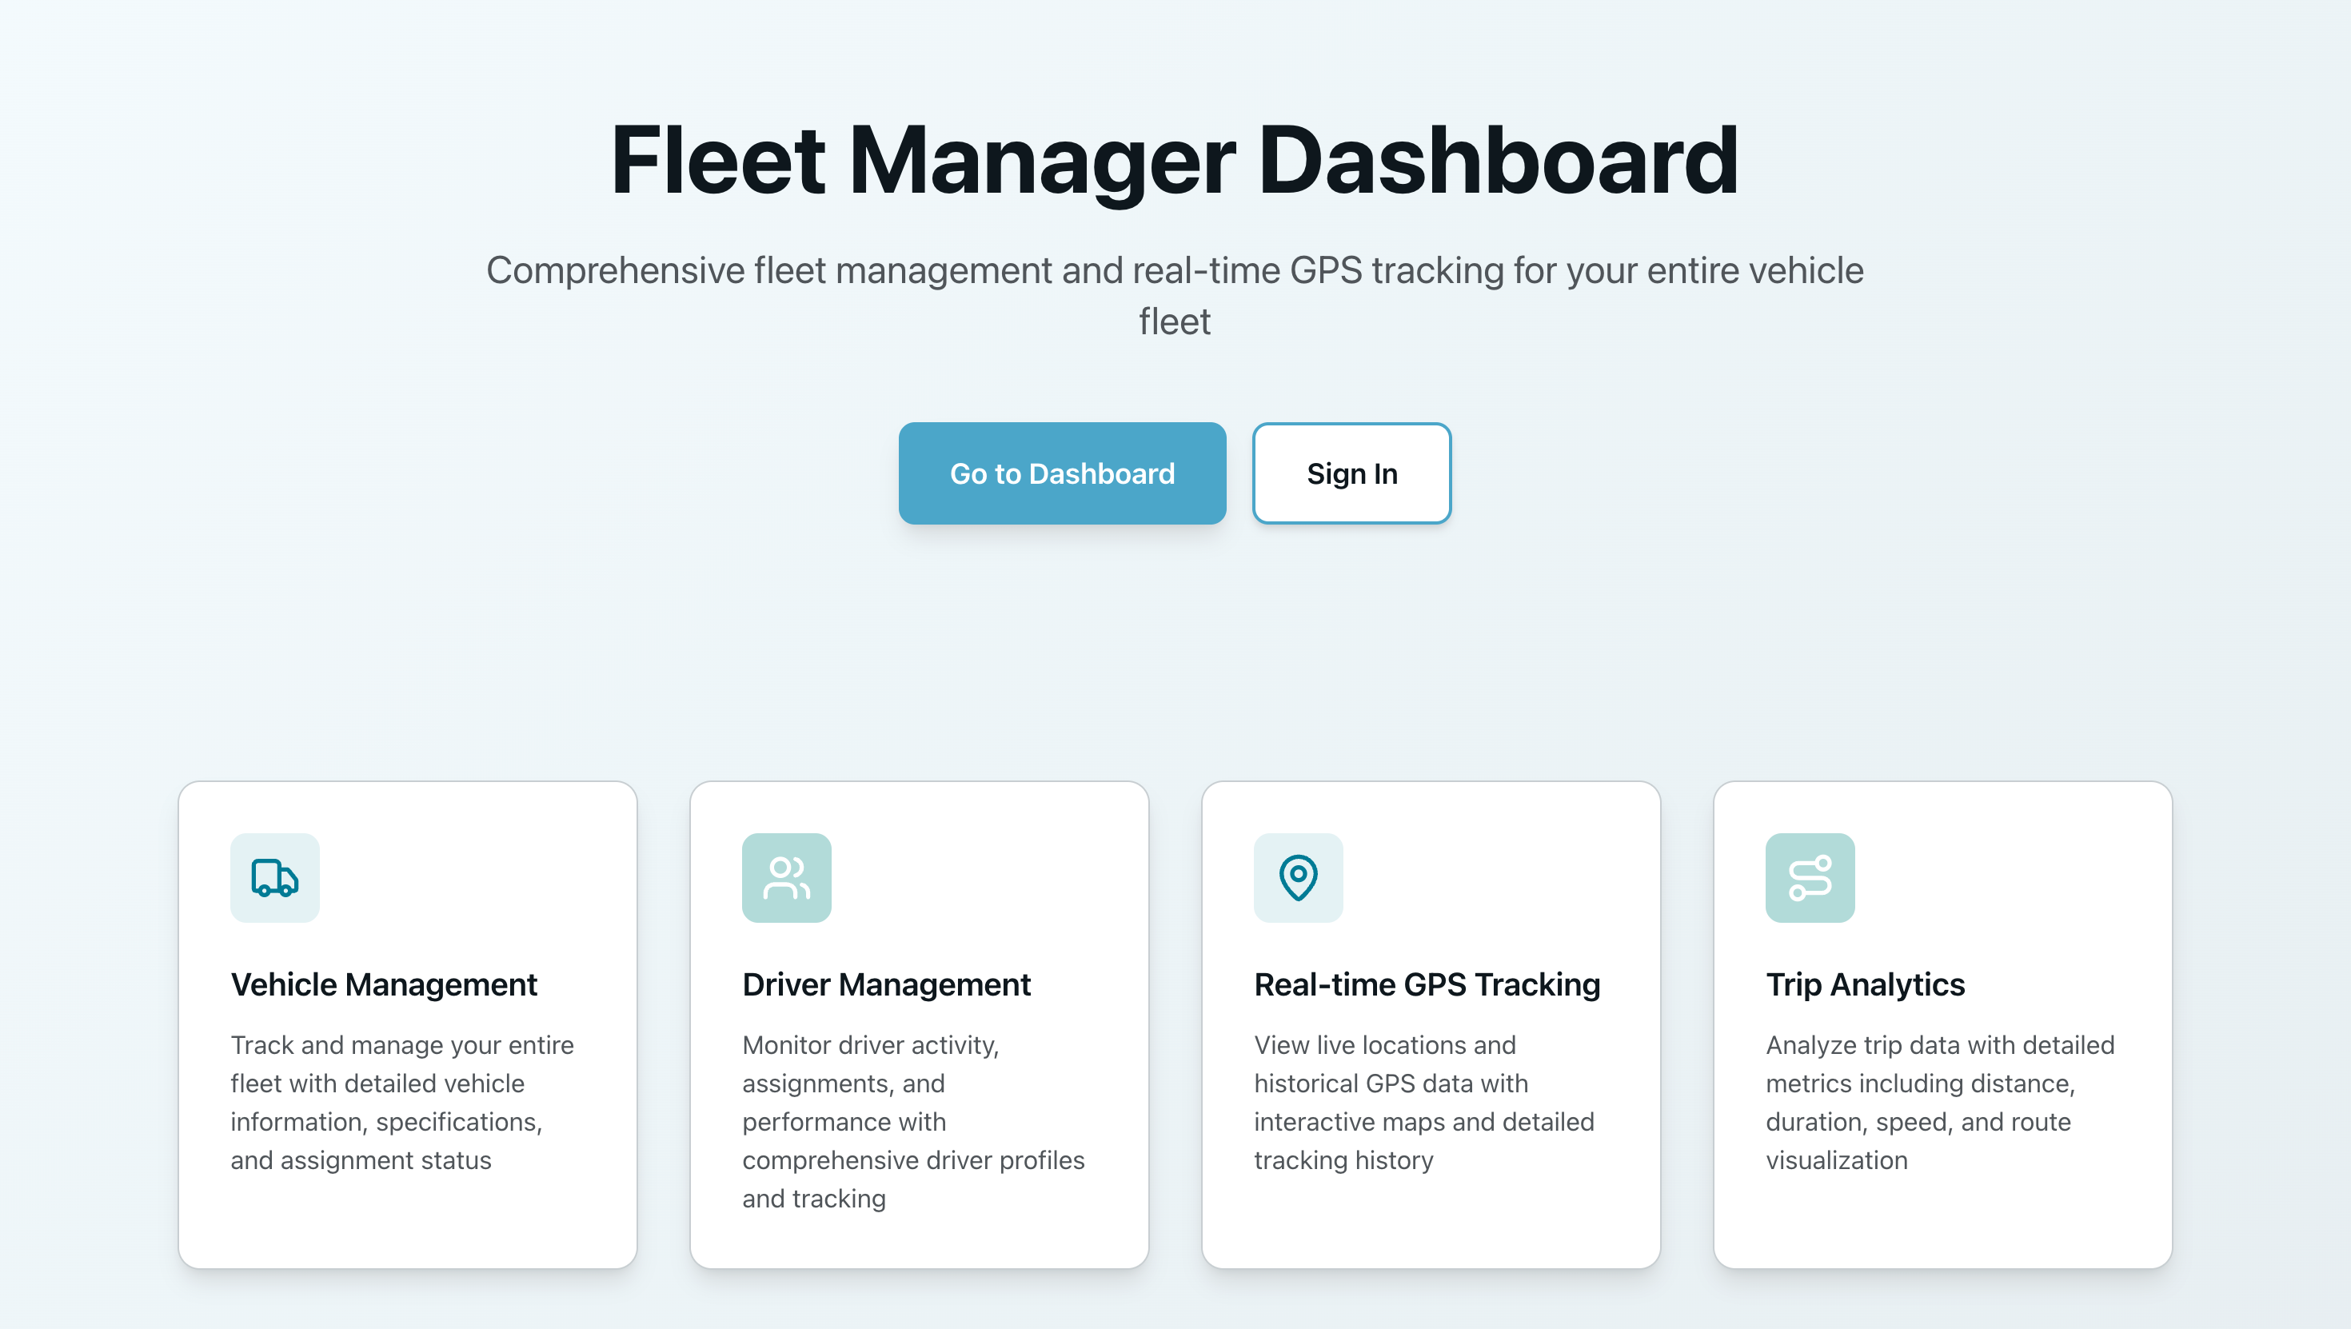The image size is (2351, 1329).
Task: Click the Trip Analytics heading
Action: pyautogui.click(x=1865, y=984)
